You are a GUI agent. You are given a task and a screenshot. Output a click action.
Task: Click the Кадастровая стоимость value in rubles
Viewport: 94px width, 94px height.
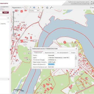[52, 62]
